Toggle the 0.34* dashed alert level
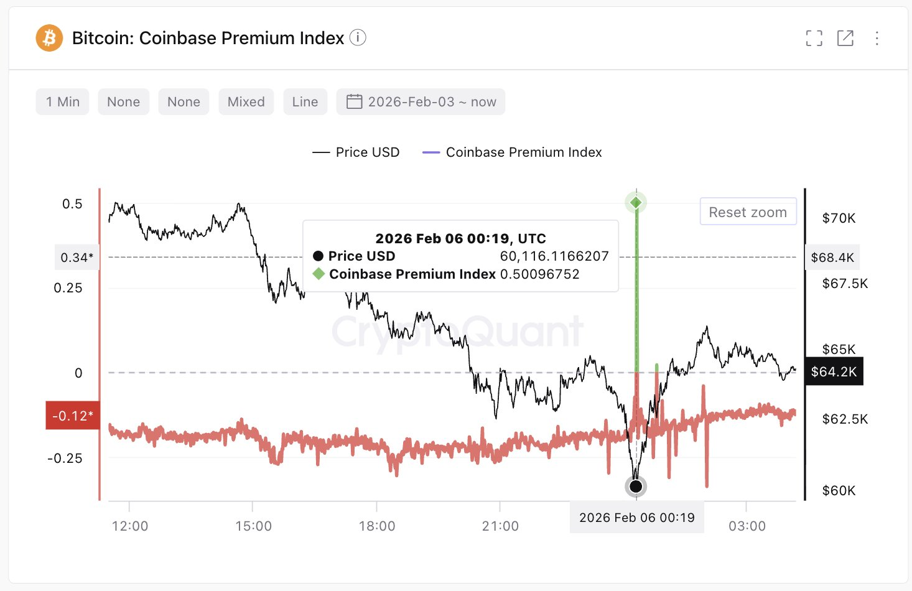Screen dimensions: 912x591 click(x=77, y=257)
